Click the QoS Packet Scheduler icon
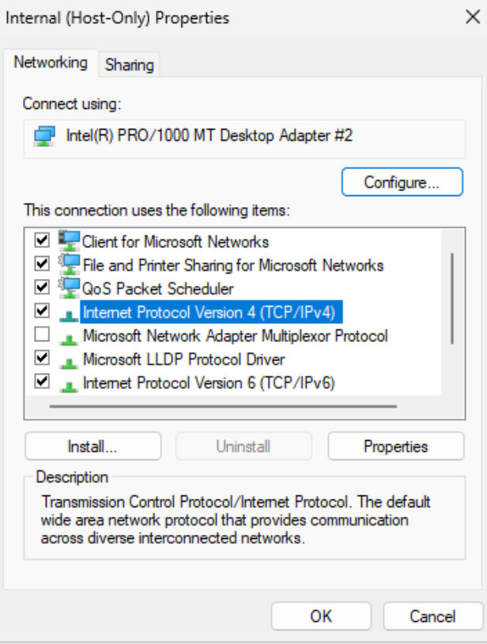The image size is (487, 644). click(69, 288)
